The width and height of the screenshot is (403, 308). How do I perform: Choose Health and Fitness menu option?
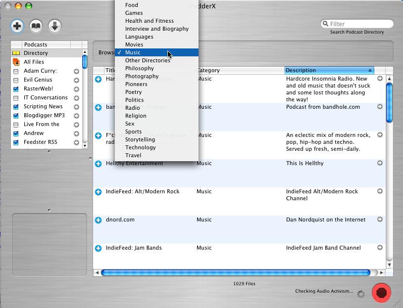[149, 21]
